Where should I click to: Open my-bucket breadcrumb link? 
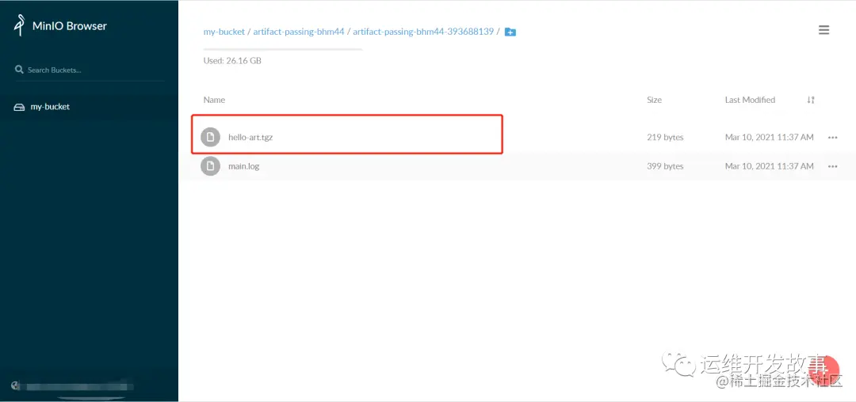(224, 32)
